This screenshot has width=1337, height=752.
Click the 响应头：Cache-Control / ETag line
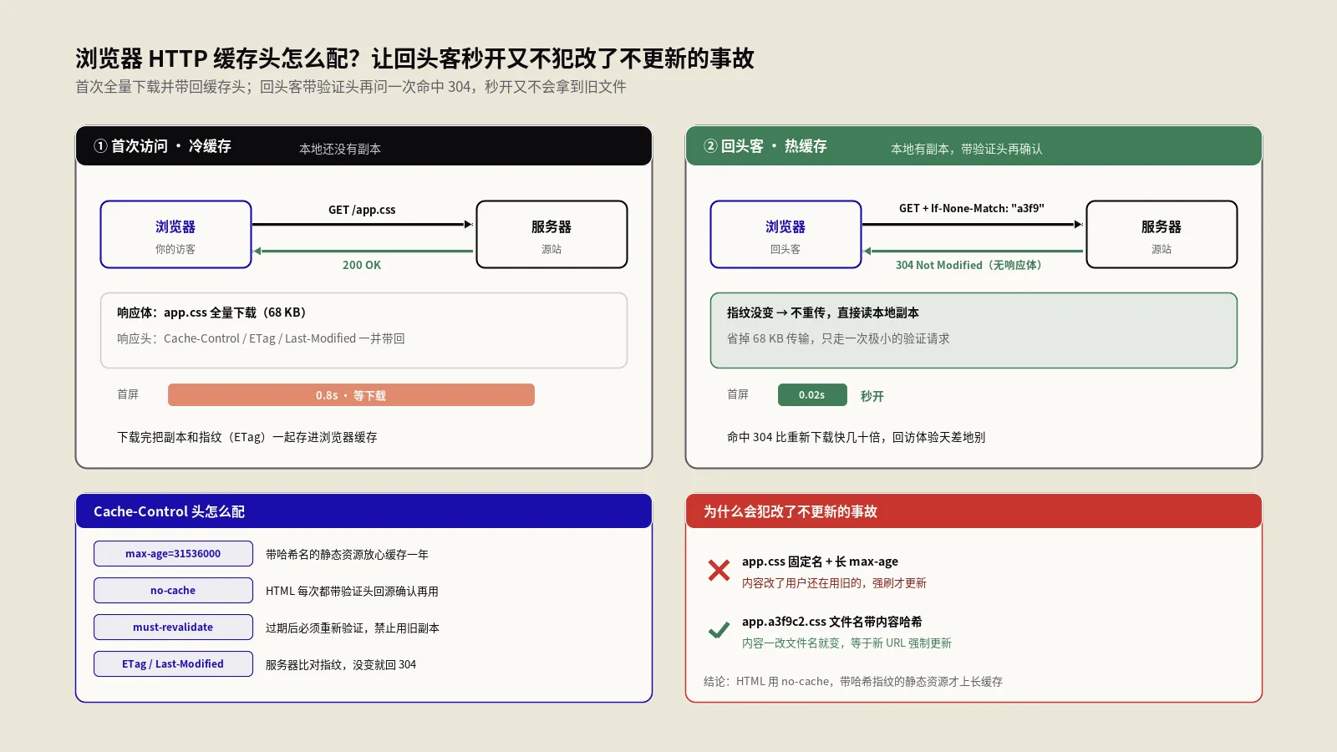click(261, 338)
